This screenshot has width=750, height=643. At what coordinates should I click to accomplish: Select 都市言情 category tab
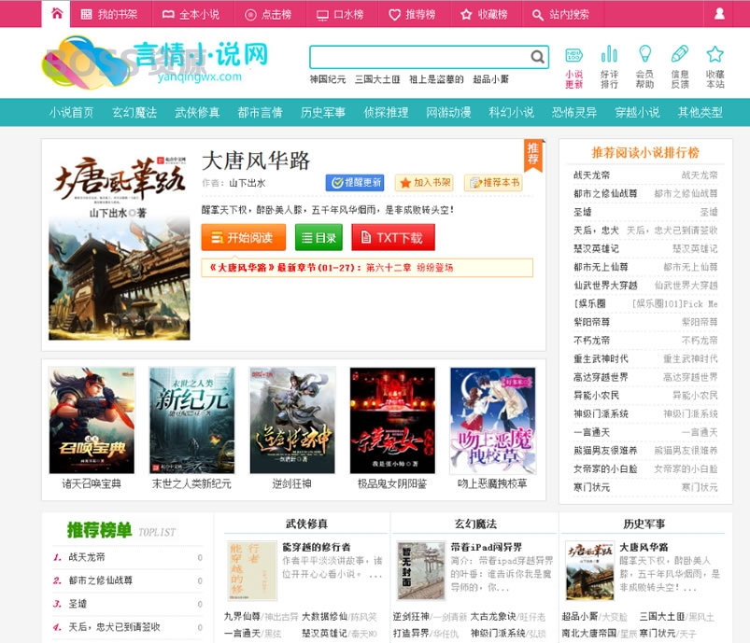261,112
